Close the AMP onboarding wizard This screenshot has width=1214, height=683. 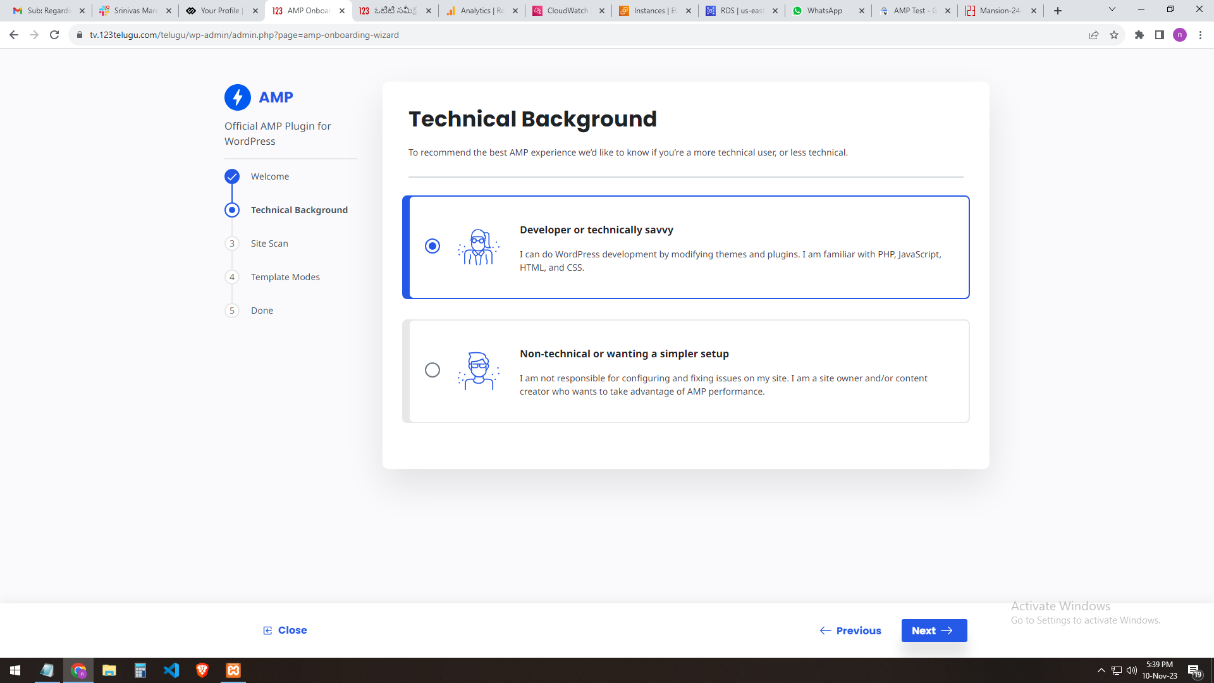coord(285,630)
